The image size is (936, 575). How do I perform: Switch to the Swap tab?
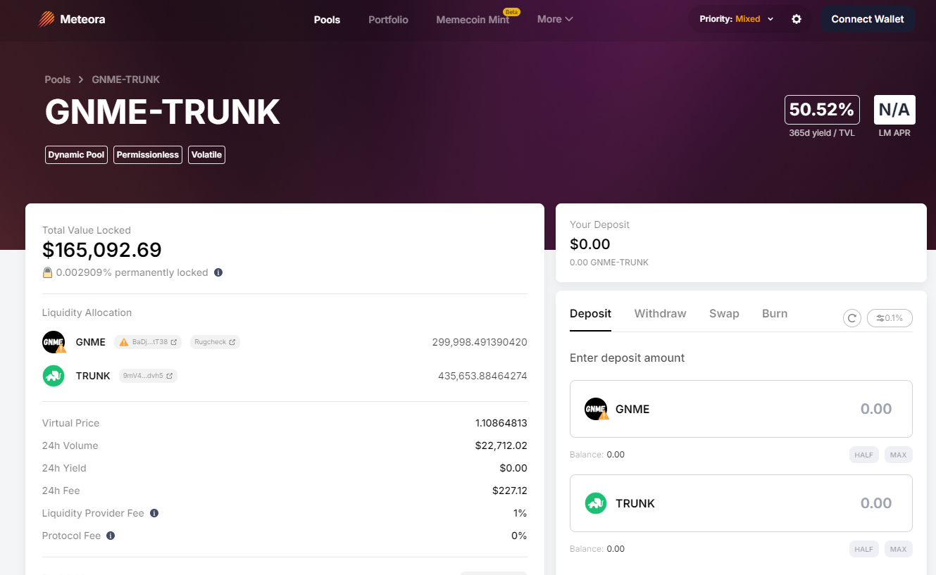click(x=724, y=314)
